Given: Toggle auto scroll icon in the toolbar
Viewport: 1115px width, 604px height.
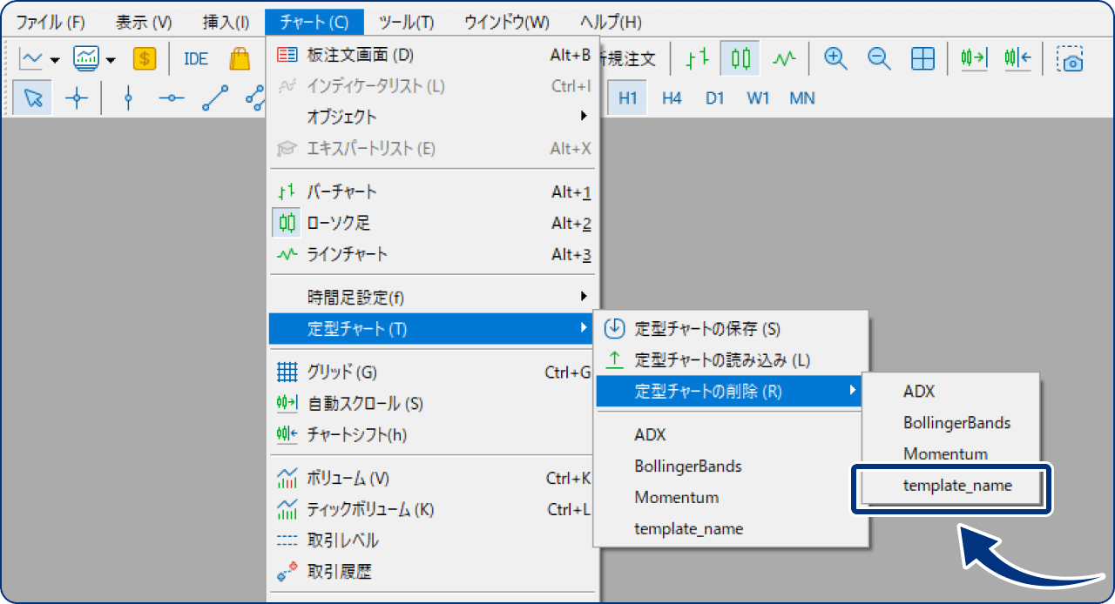Looking at the screenshot, I should click(x=974, y=58).
